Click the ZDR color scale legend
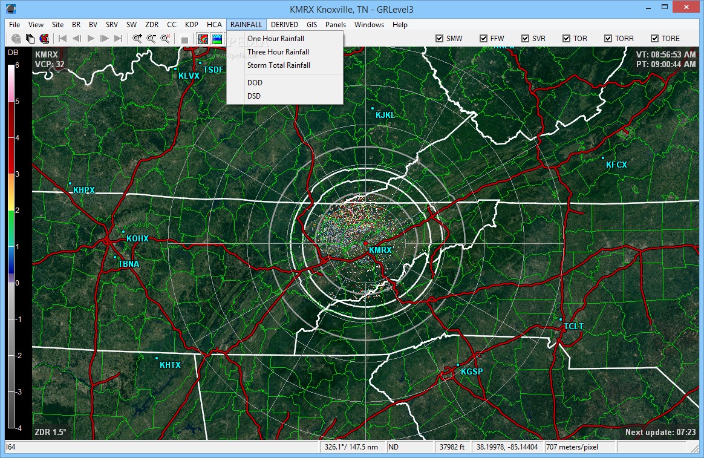 click(x=11, y=246)
